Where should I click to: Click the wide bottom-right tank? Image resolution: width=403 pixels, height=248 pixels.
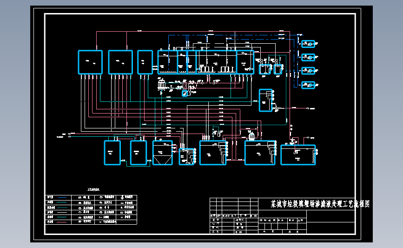click(x=298, y=155)
